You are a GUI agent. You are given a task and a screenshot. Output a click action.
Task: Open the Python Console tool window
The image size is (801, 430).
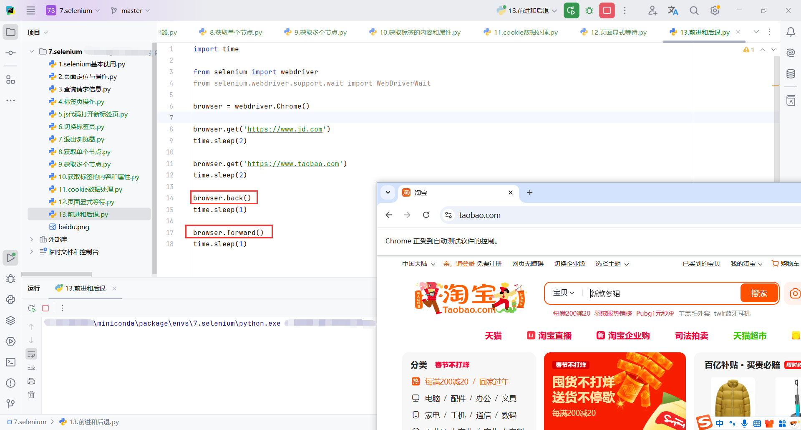pos(11,299)
